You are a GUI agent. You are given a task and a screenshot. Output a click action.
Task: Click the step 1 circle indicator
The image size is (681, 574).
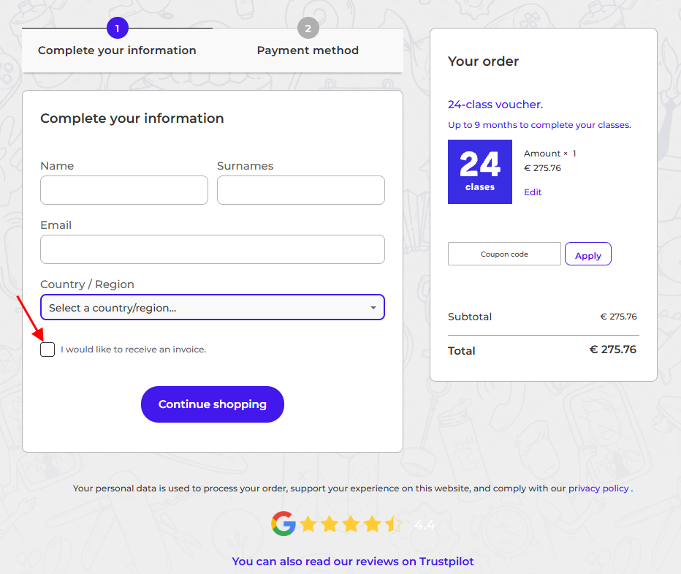coord(117,29)
